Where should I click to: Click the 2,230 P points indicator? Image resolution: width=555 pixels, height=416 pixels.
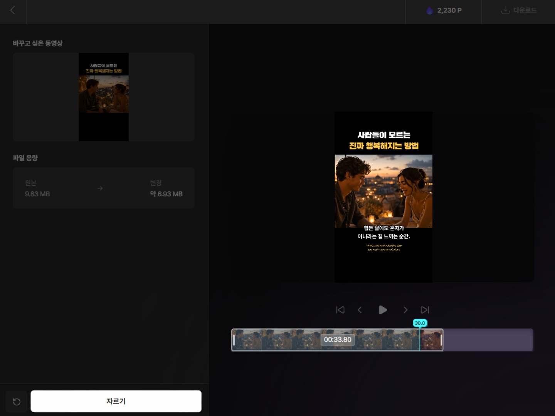[x=444, y=11]
